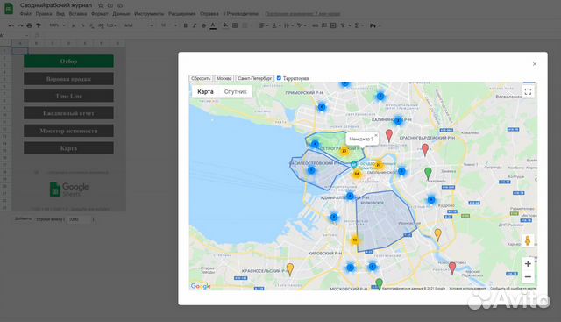Toggle Strikethrough formatting in toolbar
The height and width of the screenshot is (322, 561).
click(203, 25)
